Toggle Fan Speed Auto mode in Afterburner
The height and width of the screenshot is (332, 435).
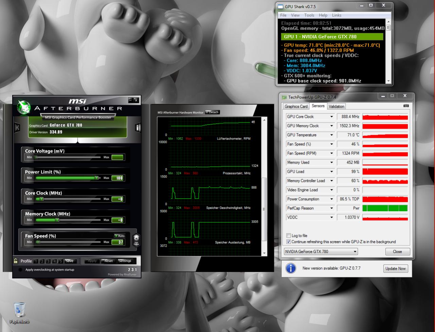tap(120, 236)
